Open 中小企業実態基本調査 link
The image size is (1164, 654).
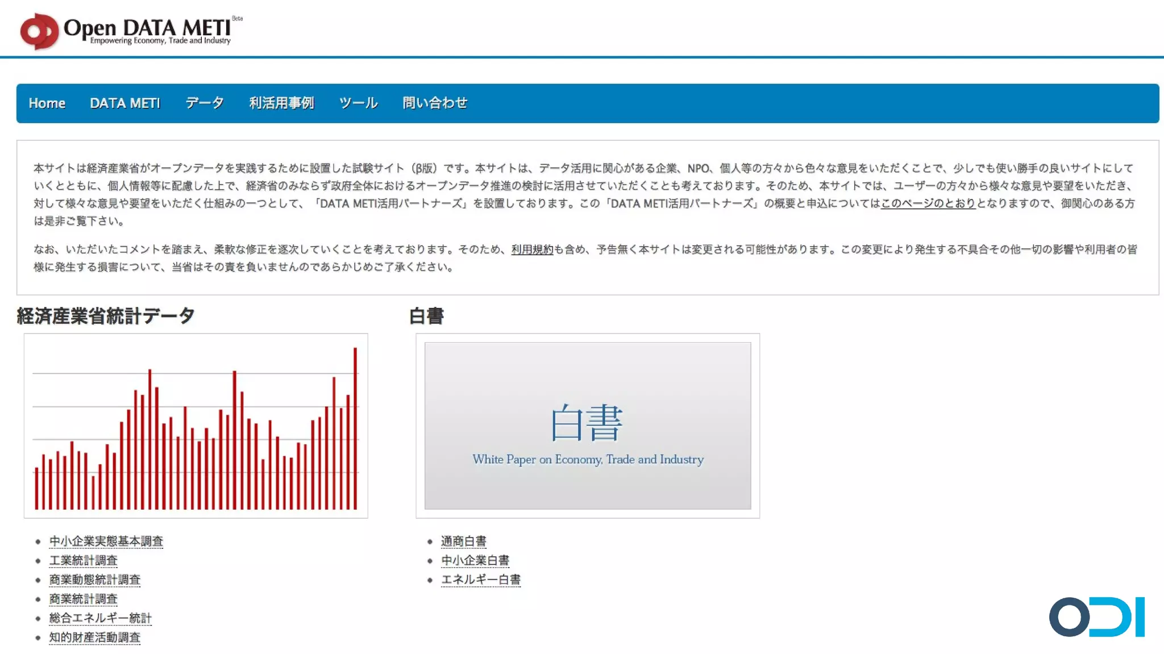click(x=106, y=541)
